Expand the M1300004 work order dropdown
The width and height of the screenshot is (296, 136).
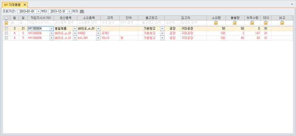(52, 28)
